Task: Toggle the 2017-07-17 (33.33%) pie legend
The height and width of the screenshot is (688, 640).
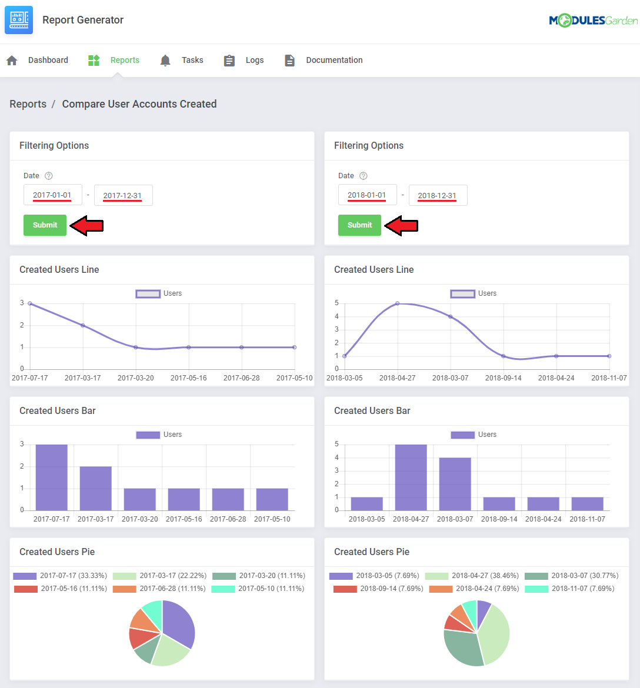Action: click(60, 576)
